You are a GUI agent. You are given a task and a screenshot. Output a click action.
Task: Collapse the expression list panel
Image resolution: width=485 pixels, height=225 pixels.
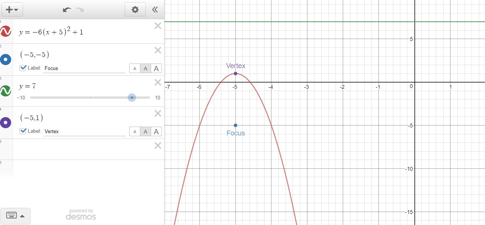pos(155,10)
